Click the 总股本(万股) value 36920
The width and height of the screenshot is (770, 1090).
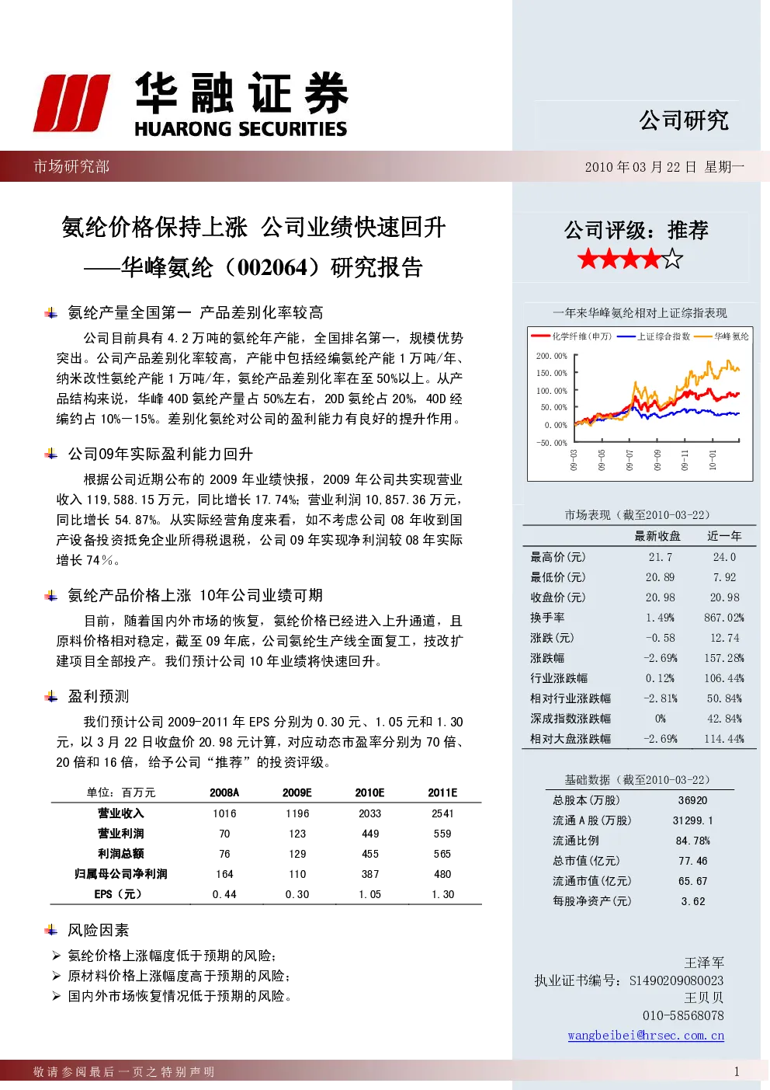tap(693, 800)
